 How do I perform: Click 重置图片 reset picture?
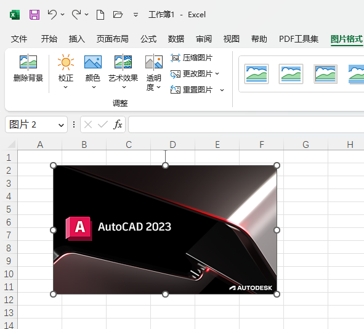pyautogui.click(x=192, y=89)
